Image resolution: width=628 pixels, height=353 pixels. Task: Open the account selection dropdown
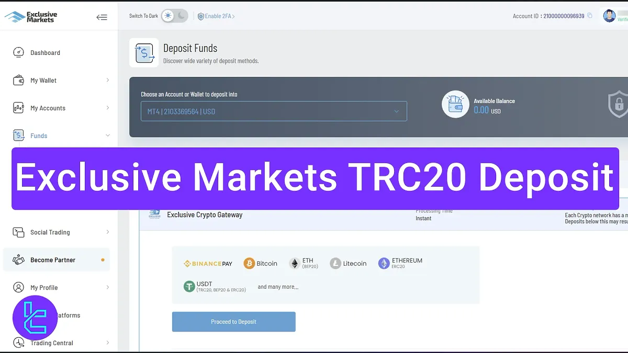point(274,111)
